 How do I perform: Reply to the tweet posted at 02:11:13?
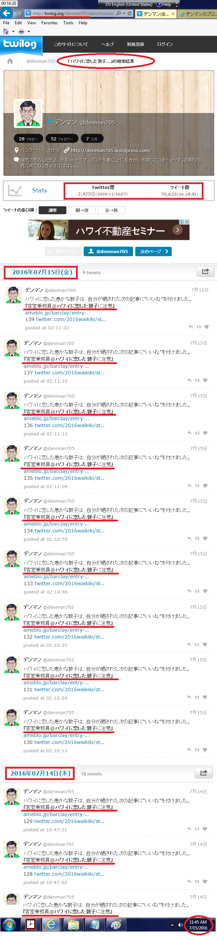point(189,433)
